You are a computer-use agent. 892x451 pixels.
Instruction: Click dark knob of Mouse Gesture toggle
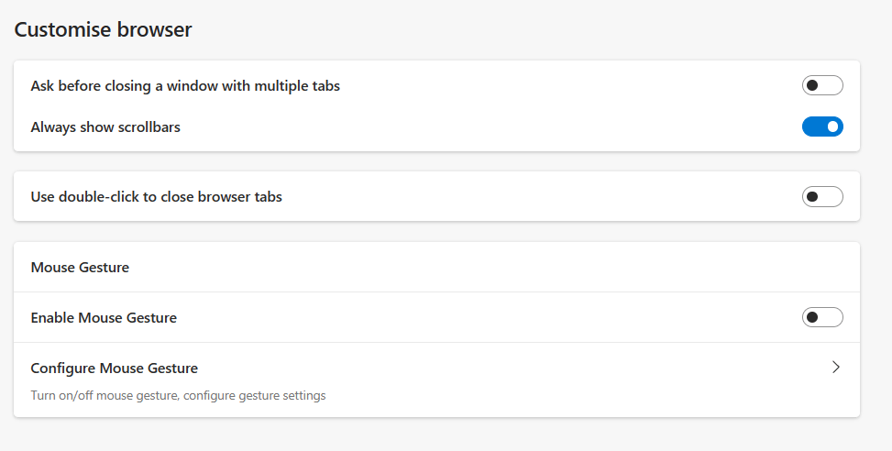[x=812, y=317]
